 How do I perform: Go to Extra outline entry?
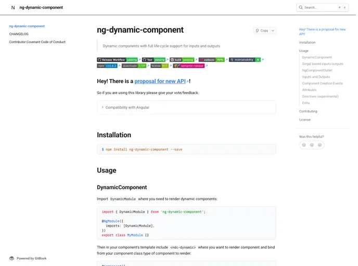click(x=306, y=103)
